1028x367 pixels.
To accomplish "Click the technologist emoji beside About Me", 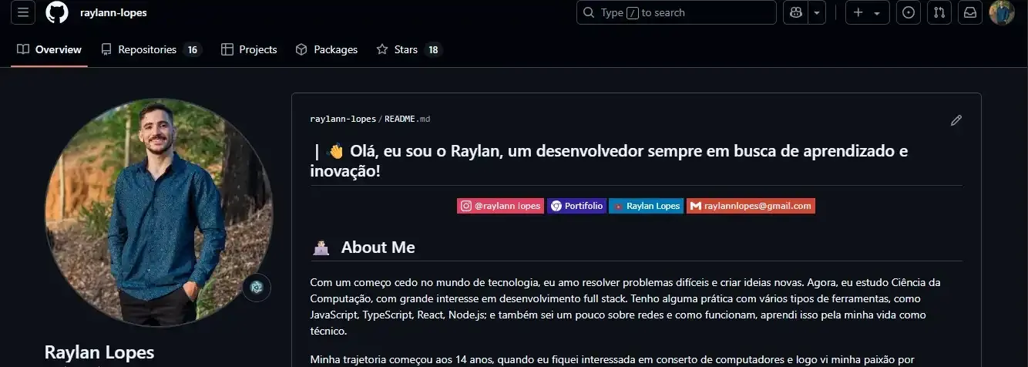I will (321, 247).
